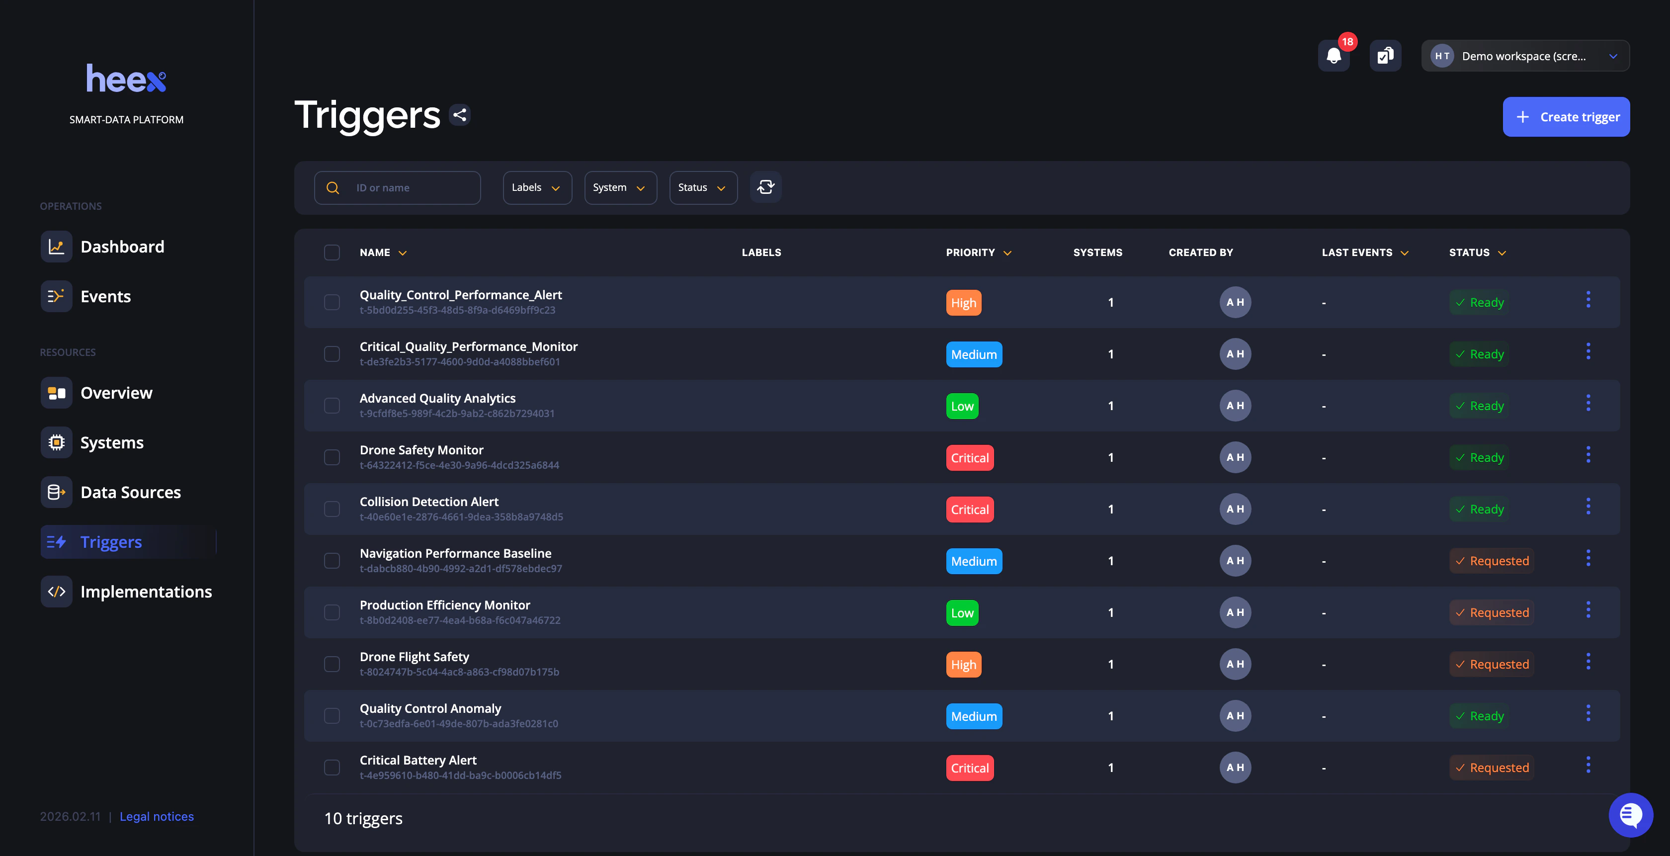Click the clipboard tasks icon in header
The height and width of the screenshot is (856, 1670).
pyautogui.click(x=1385, y=56)
